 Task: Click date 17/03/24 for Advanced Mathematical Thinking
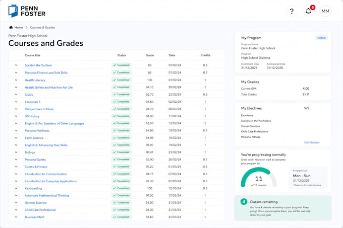[175, 196]
